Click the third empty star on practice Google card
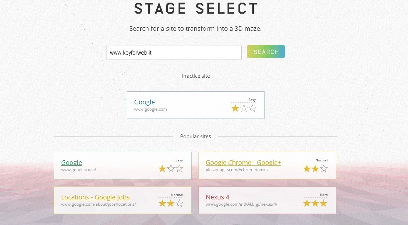The height and width of the screenshot is (225, 408). (252, 108)
